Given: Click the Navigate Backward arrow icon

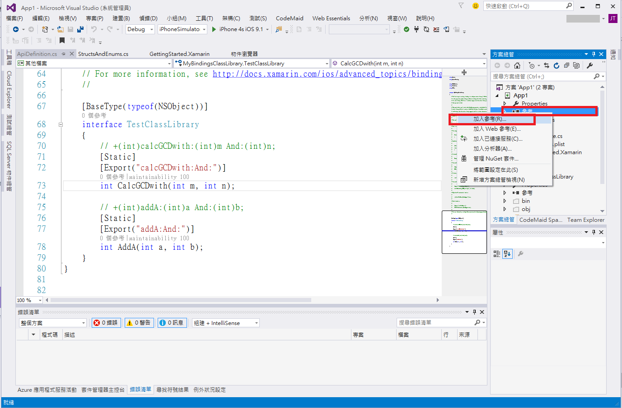Looking at the screenshot, I should coord(16,29).
